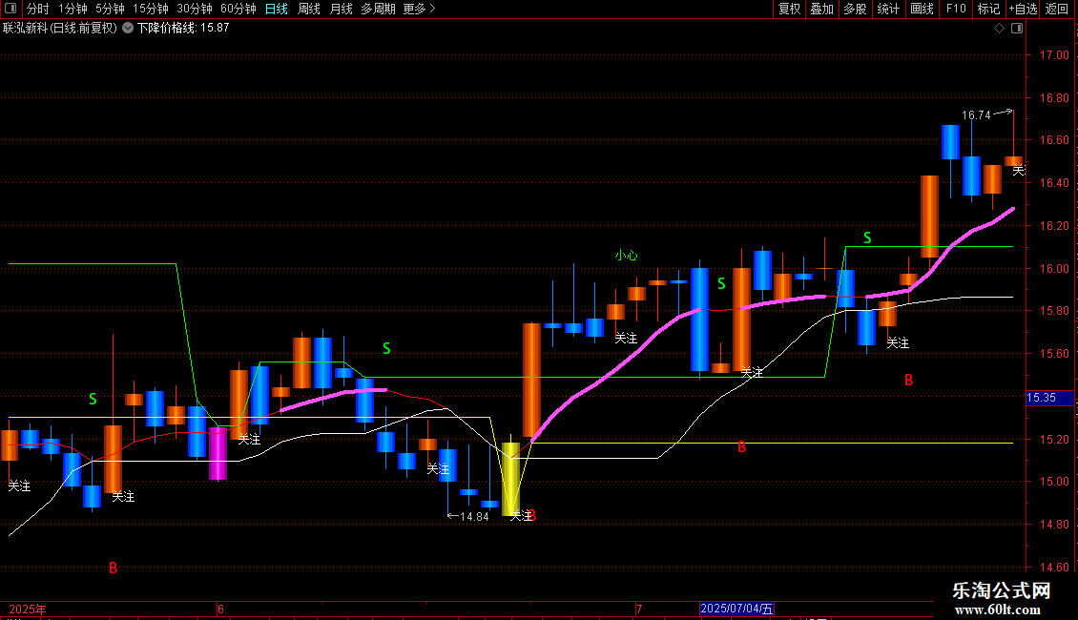The image size is (1078, 620).
Task: Click the 17.00 price axis label
Action: pyautogui.click(x=1054, y=55)
